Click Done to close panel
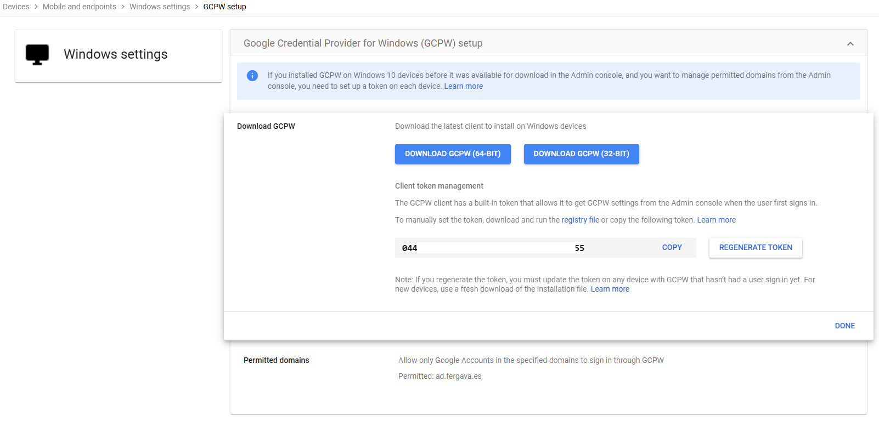879x421 pixels. (845, 326)
